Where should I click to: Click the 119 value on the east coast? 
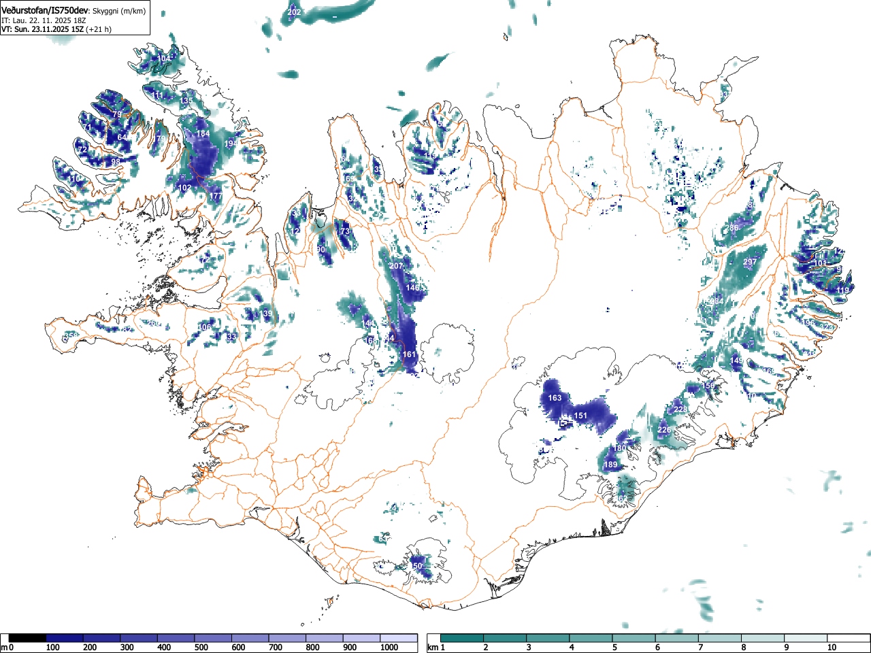click(x=843, y=290)
